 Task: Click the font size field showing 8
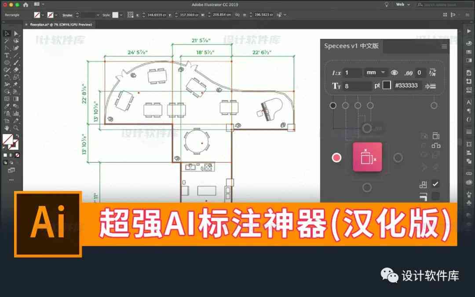point(358,86)
